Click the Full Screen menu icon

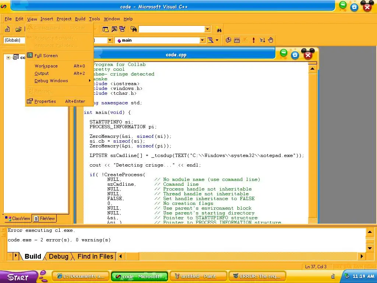coord(30,55)
